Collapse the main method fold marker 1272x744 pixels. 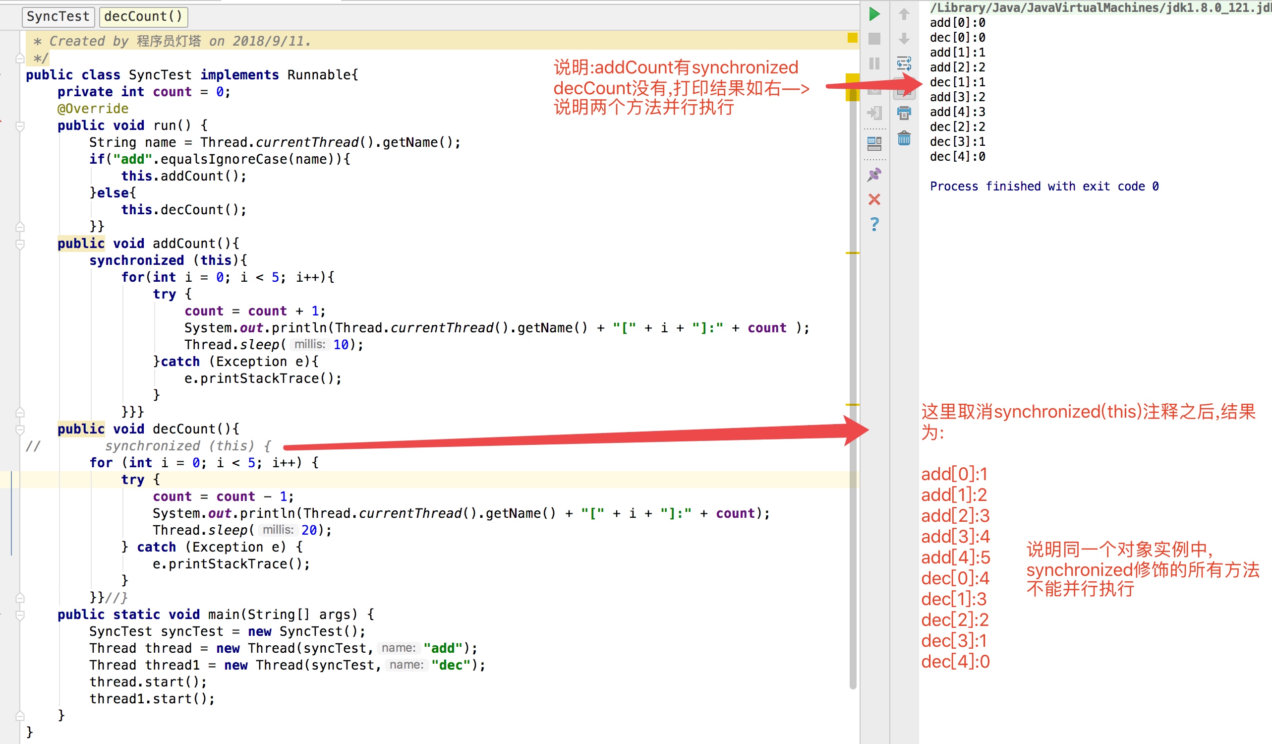pos(20,615)
